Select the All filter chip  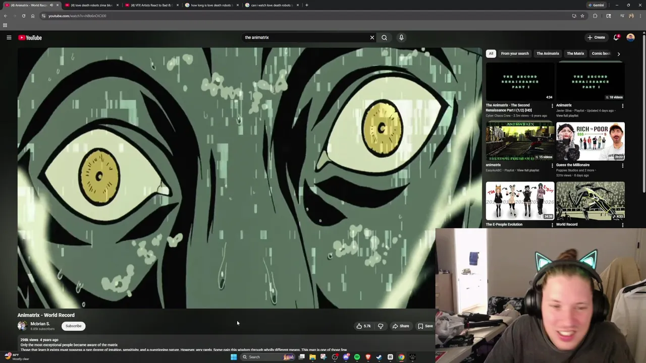(x=491, y=53)
